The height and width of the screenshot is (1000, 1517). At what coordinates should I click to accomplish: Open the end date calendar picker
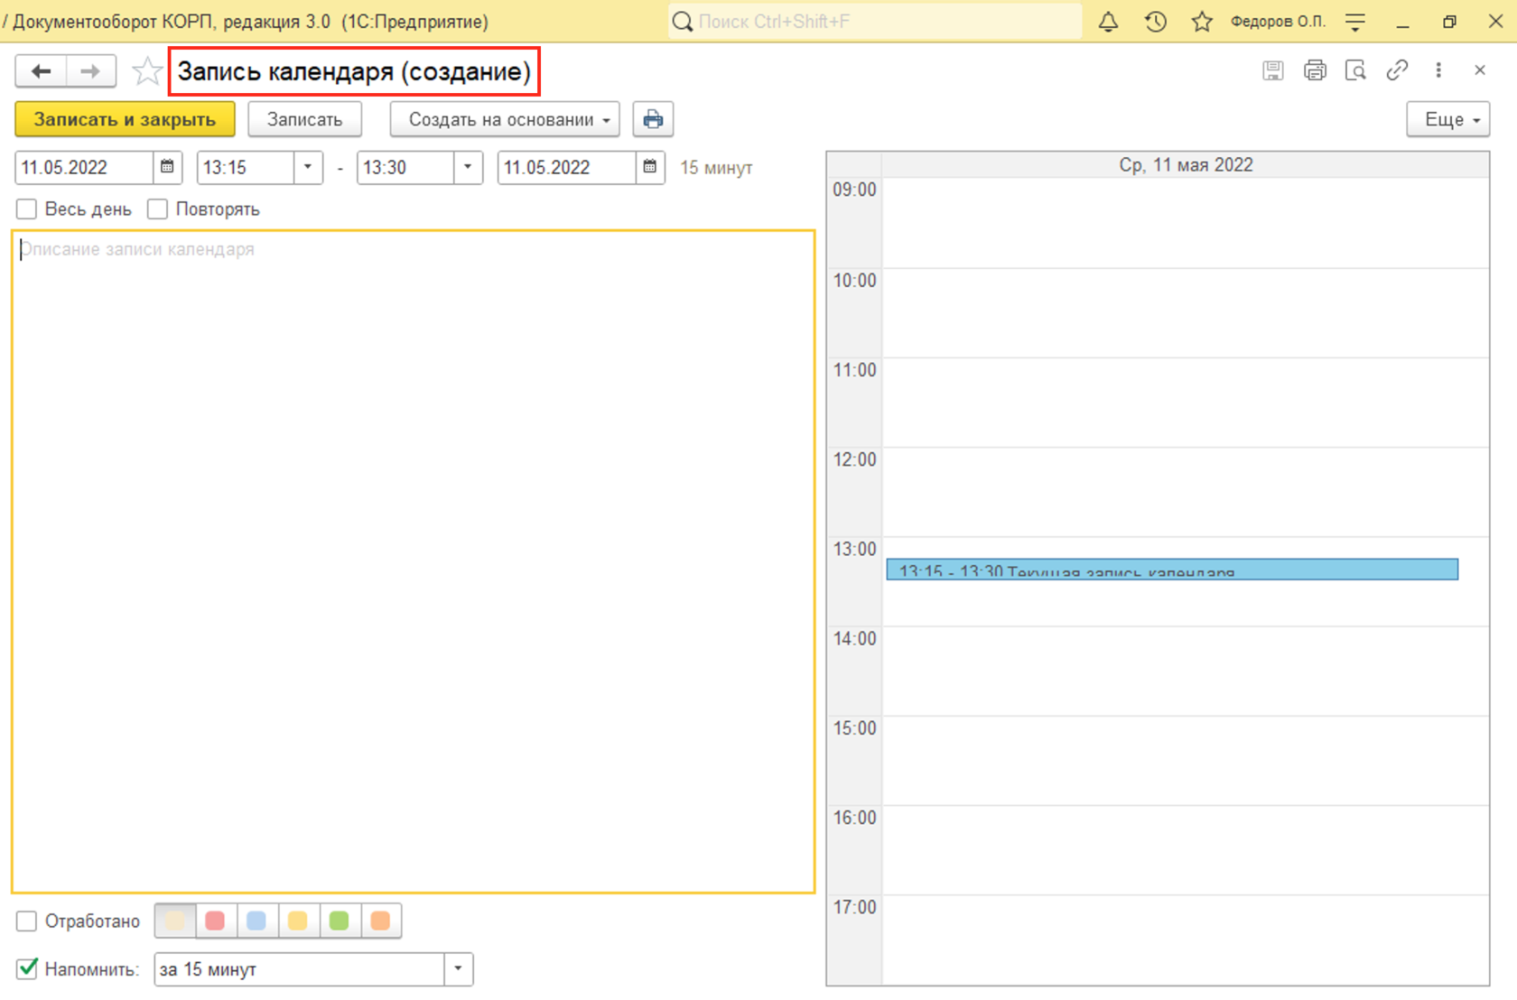(649, 167)
